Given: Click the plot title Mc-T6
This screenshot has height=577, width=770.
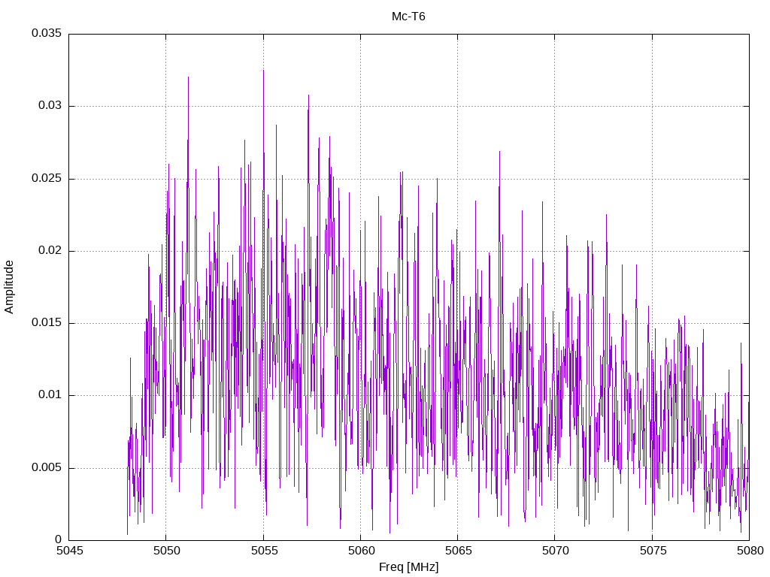Looking at the screenshot, I should click(408, 17).
